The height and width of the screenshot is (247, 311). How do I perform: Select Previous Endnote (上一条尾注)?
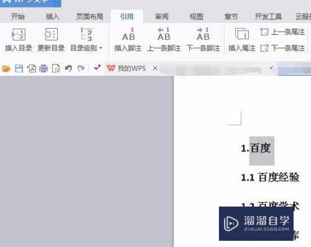pos(282,32)
